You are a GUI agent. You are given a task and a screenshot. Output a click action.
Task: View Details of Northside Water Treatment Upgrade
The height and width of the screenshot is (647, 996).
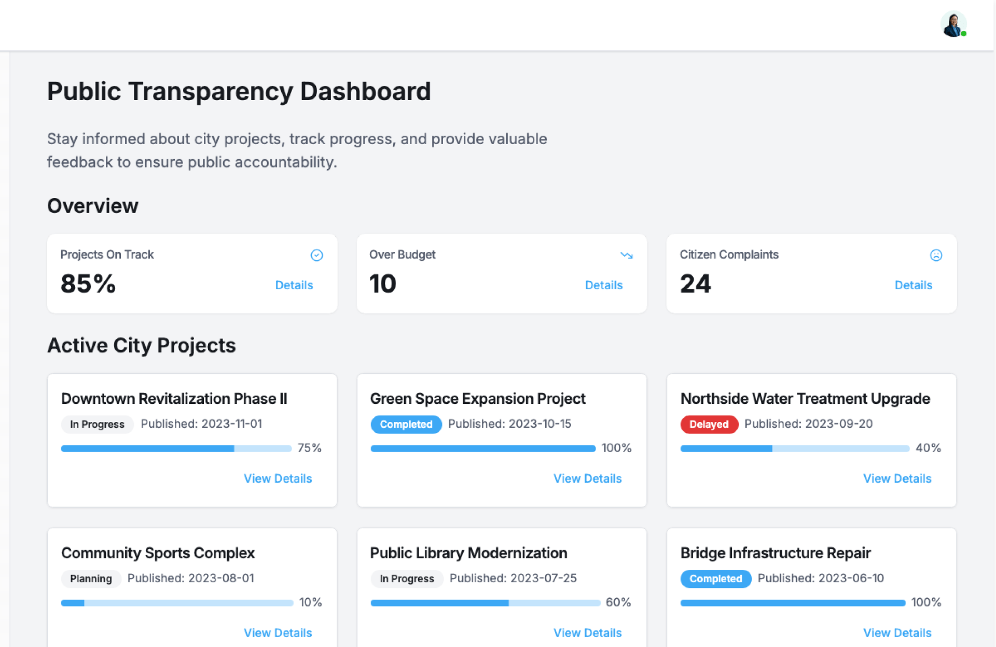pyautogui.click(x=897, y=479)
